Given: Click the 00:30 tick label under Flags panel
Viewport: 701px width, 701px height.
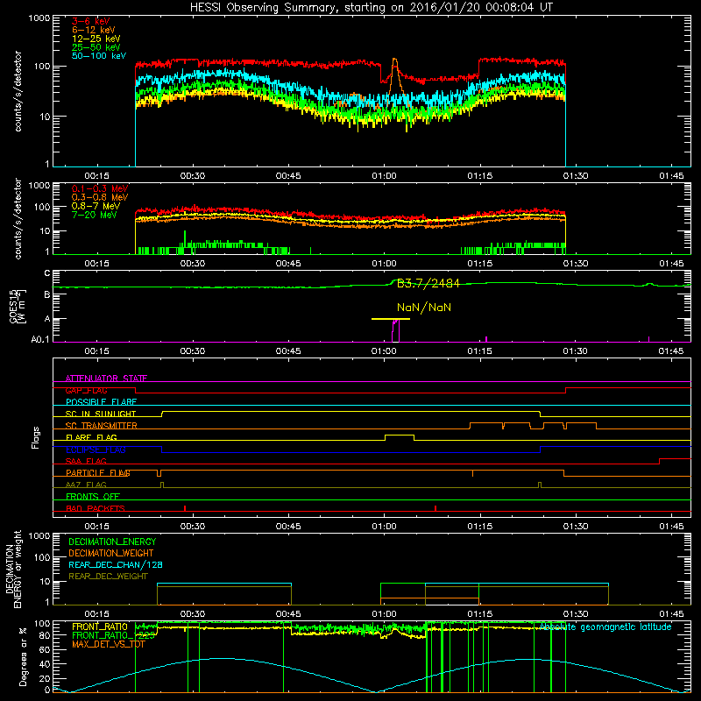Looking at the screenshot, I should point(193,527).
